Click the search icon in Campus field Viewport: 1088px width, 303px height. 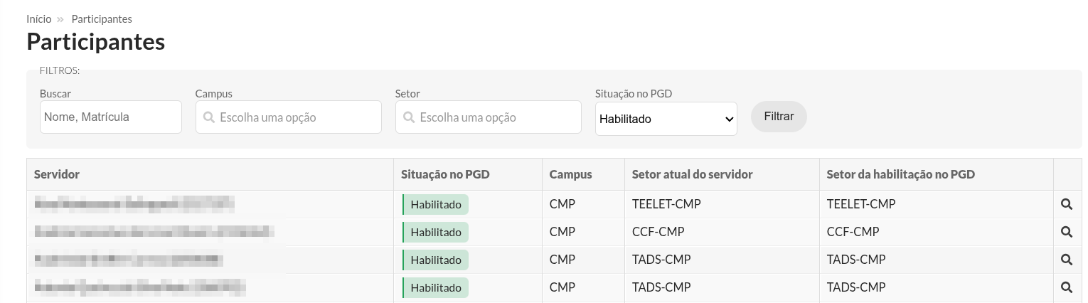tap(209, 117)
